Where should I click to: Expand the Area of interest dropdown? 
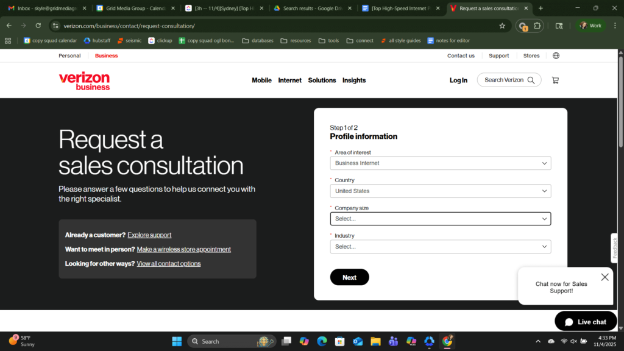tap(440, 163)
